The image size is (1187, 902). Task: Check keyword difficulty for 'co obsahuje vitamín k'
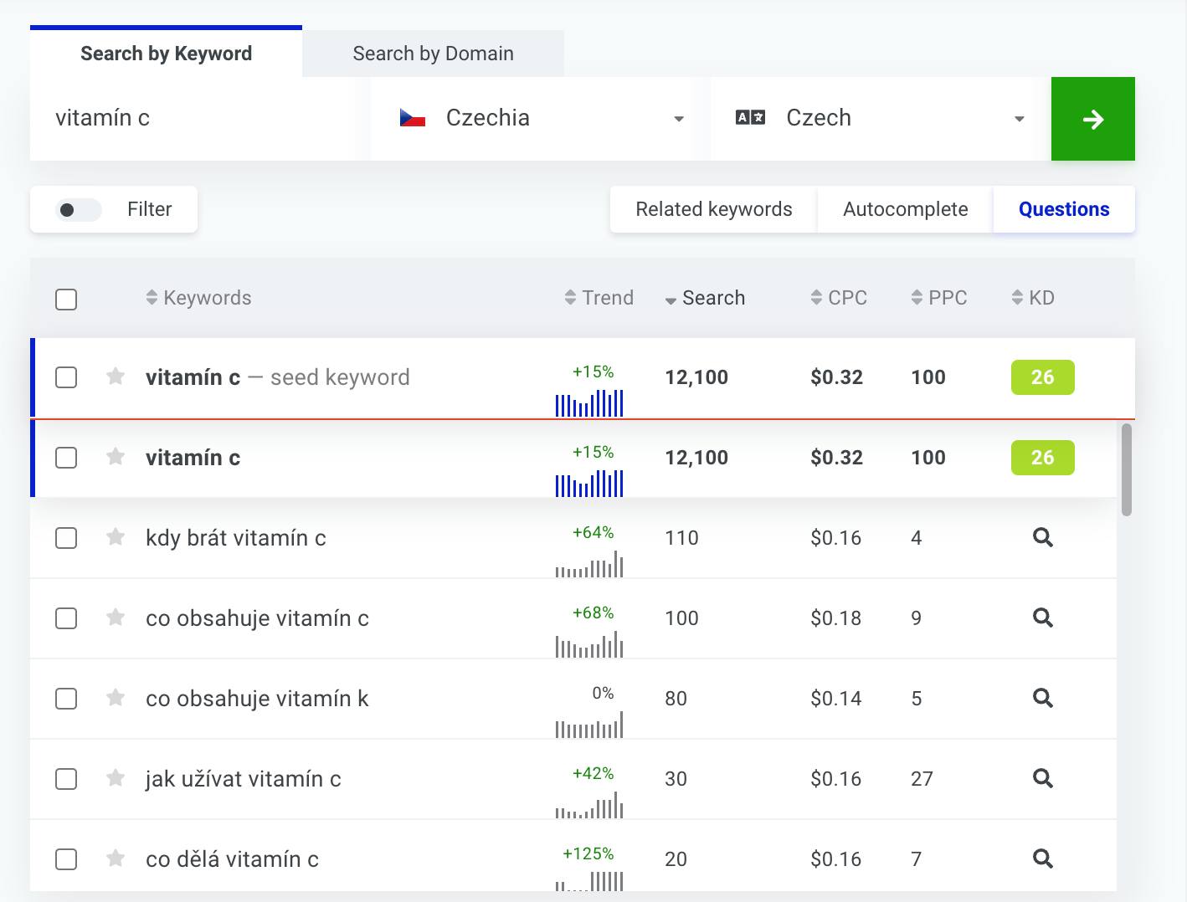click(1042, 698)
